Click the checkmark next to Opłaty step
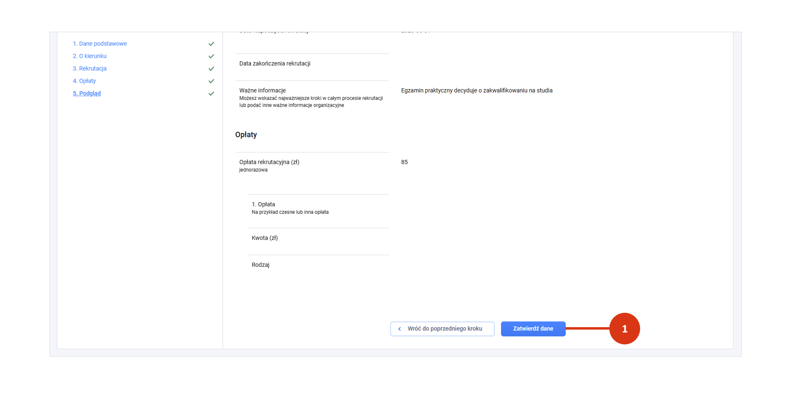790x404 pixels. point(211,81)
